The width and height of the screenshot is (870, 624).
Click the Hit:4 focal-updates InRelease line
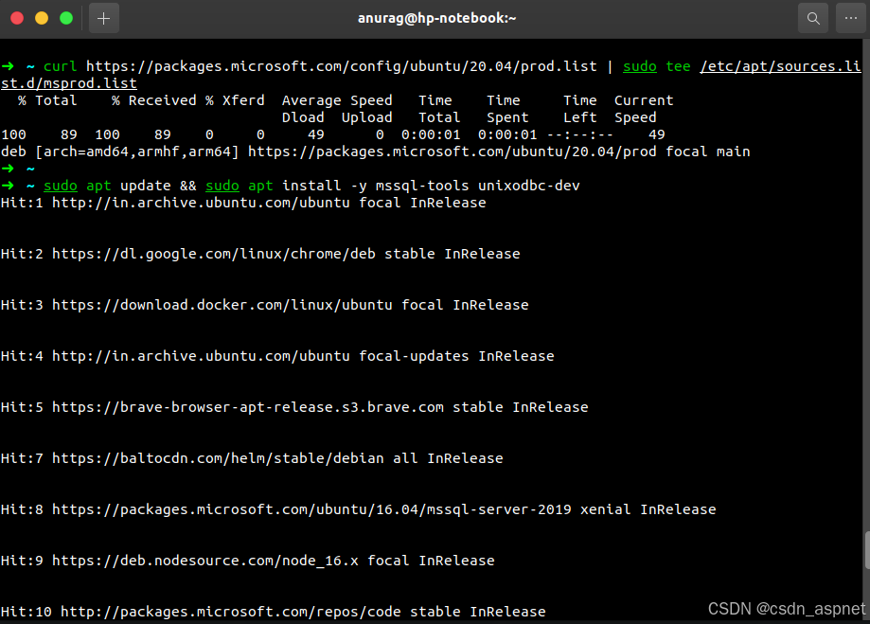pyautogui.click(x=277, y=356)
